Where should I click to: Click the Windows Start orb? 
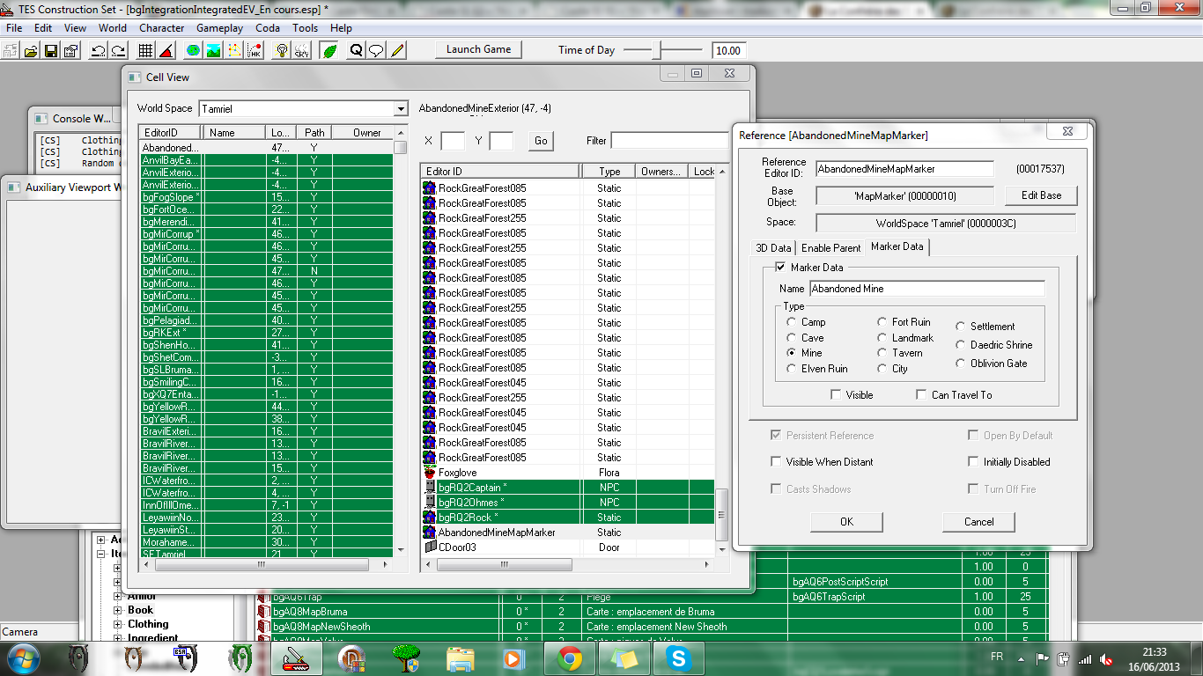(22, 658)
